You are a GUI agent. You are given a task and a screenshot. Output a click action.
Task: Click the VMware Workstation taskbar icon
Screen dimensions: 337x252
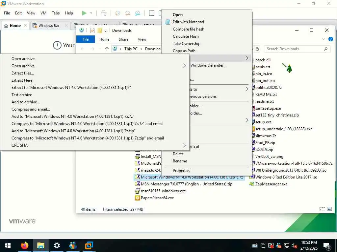tap(89, 245)
